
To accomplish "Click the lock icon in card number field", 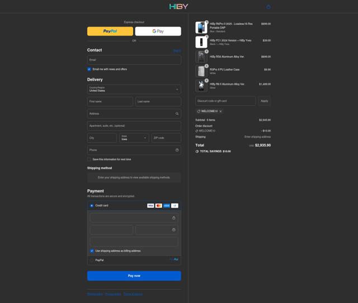I will point(174,218).
